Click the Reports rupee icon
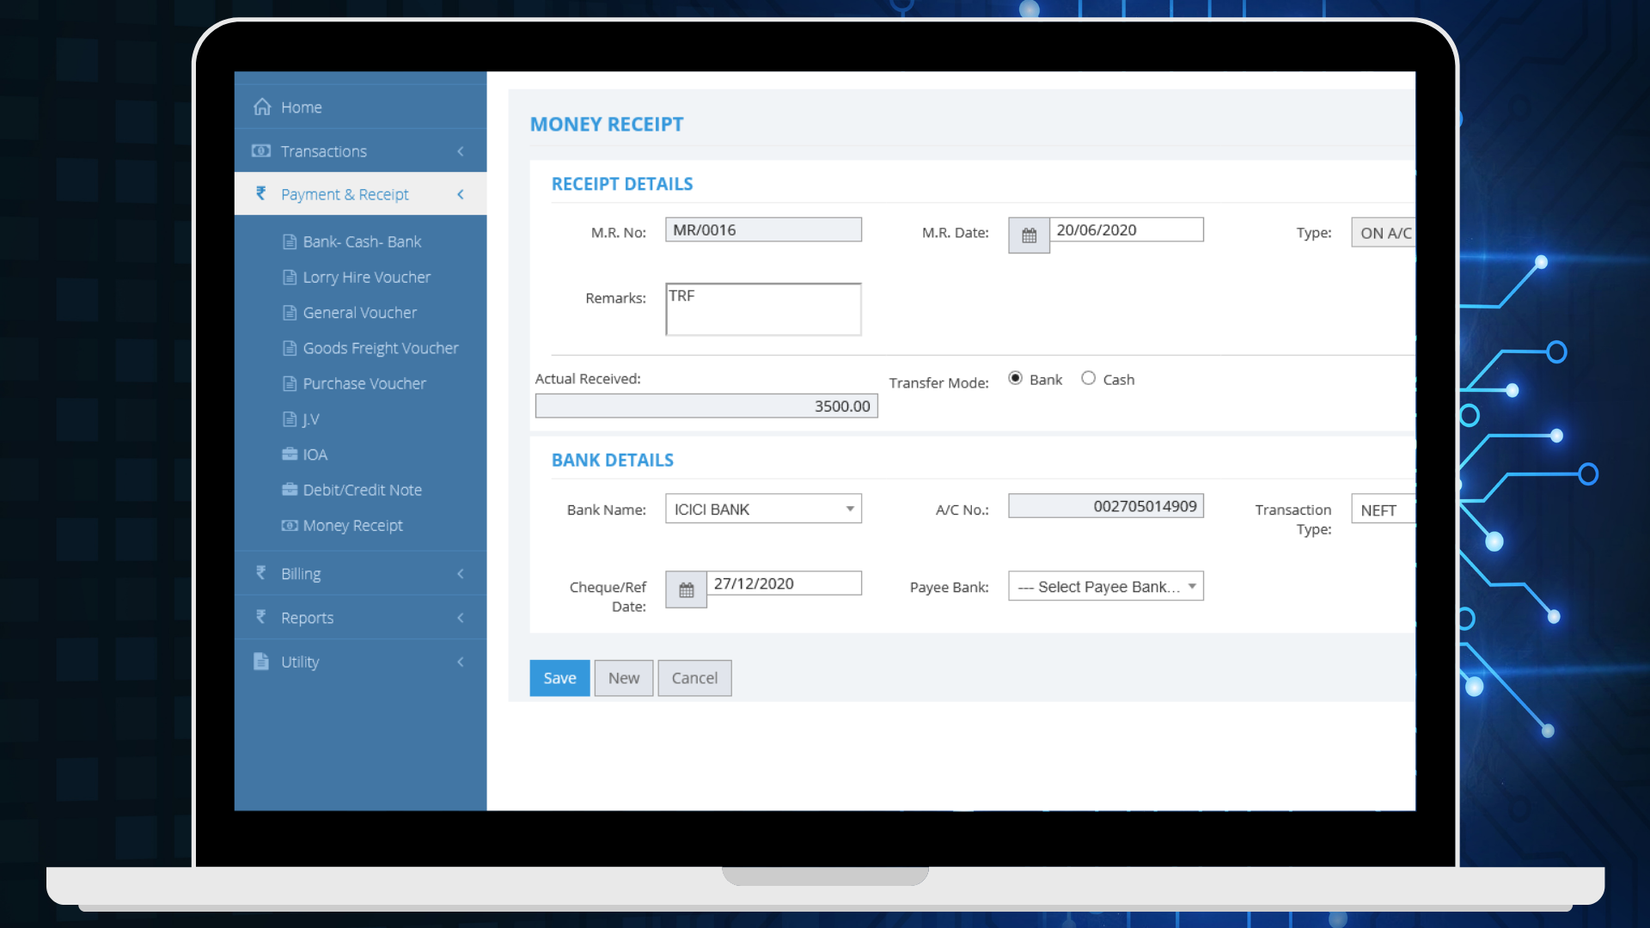 coord(261,617)
